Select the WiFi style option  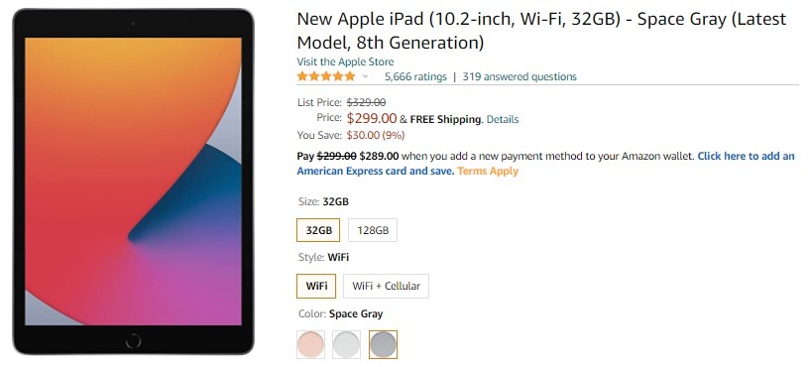click(x=316, y=286)
